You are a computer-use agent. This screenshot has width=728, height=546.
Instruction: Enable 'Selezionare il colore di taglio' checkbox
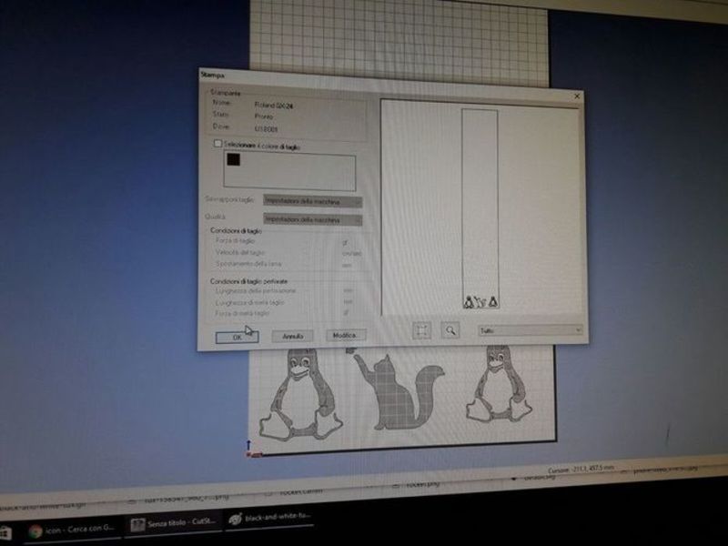[217, 144]
